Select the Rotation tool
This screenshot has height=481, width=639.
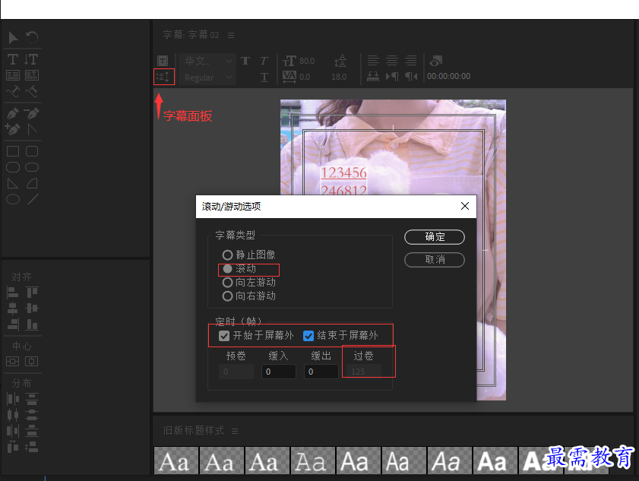click(32, 38)
